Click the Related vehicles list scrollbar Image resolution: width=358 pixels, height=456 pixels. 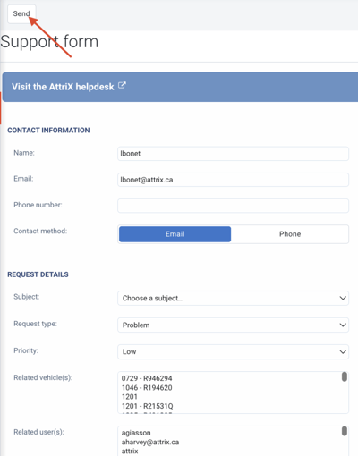(x=345, y=376)
